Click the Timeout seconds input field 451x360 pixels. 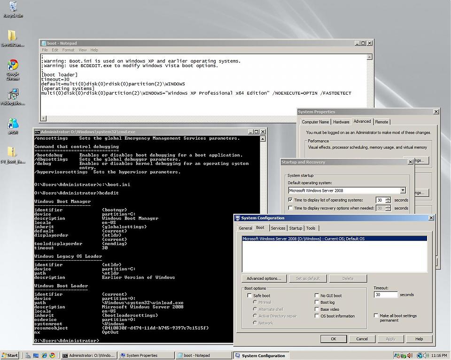[x=386, y=295]
